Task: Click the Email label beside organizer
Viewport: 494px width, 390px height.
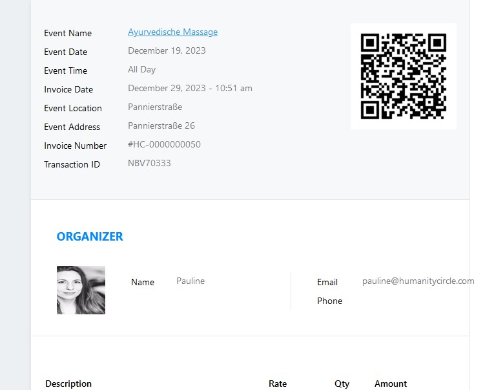Action: 327,282
